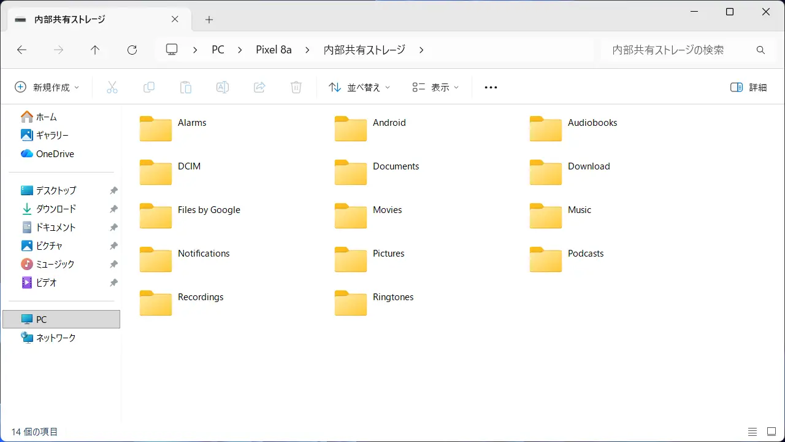The image size is (785, 442).
Task: Click the Refresh icon in navigation bar
Action: point(132,50)
